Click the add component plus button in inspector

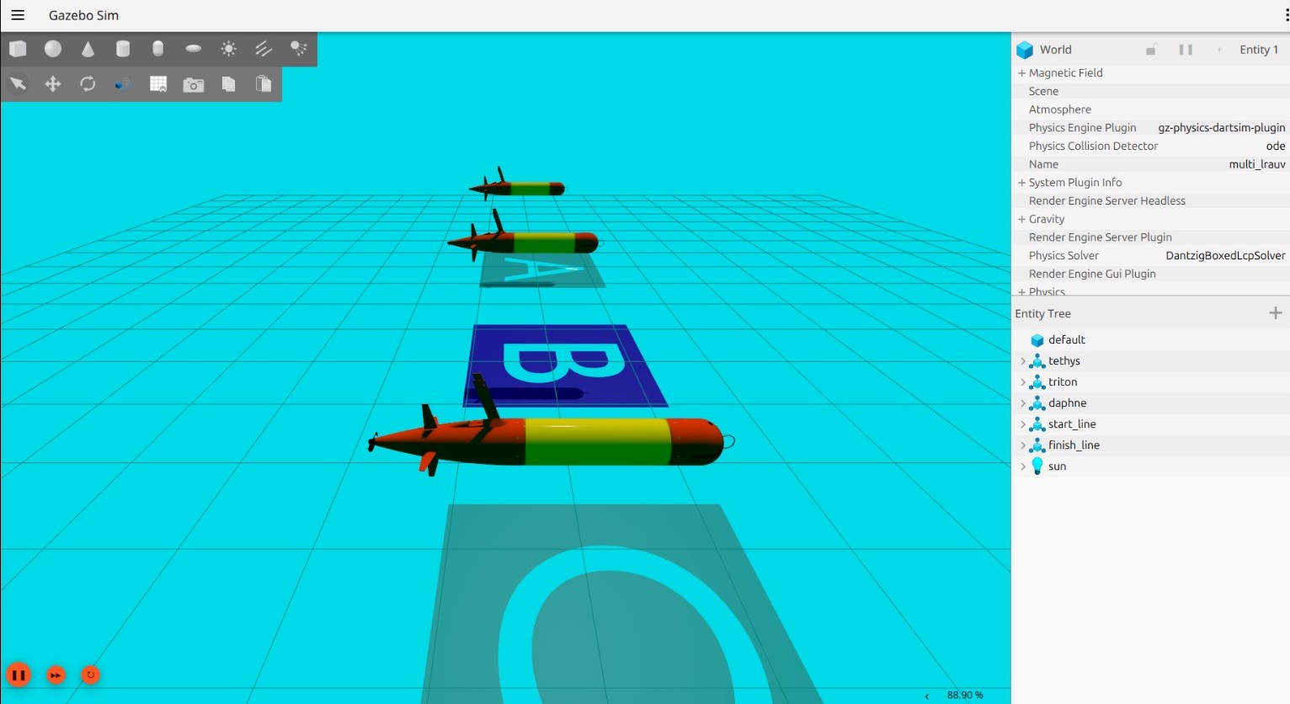[1219, 50]
